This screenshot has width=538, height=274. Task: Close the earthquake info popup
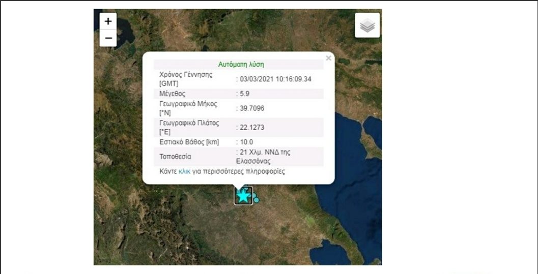click(328, 58)
